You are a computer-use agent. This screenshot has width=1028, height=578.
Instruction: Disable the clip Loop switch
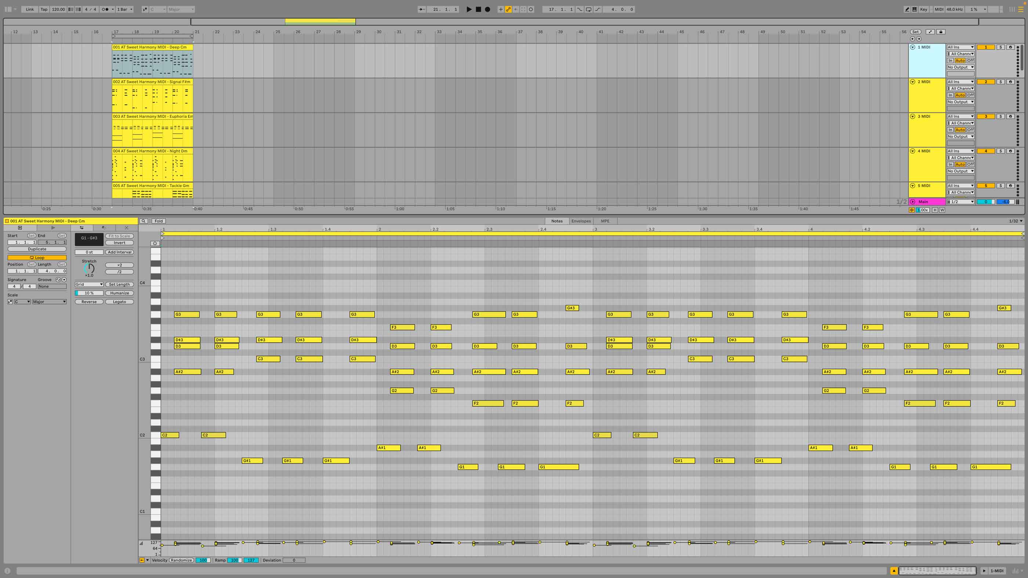coord(37,258)
